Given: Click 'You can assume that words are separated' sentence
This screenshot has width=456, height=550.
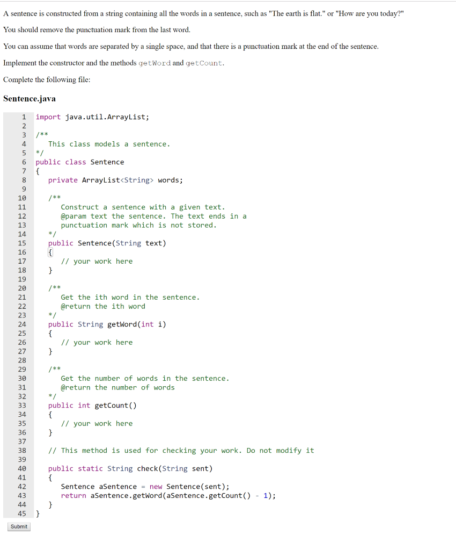Looking at the screenshot, I should 191,46.
